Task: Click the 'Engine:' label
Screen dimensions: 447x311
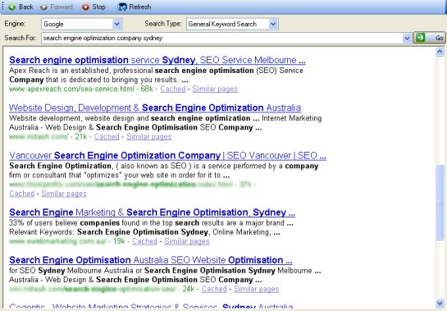Action: pos(15,24)
